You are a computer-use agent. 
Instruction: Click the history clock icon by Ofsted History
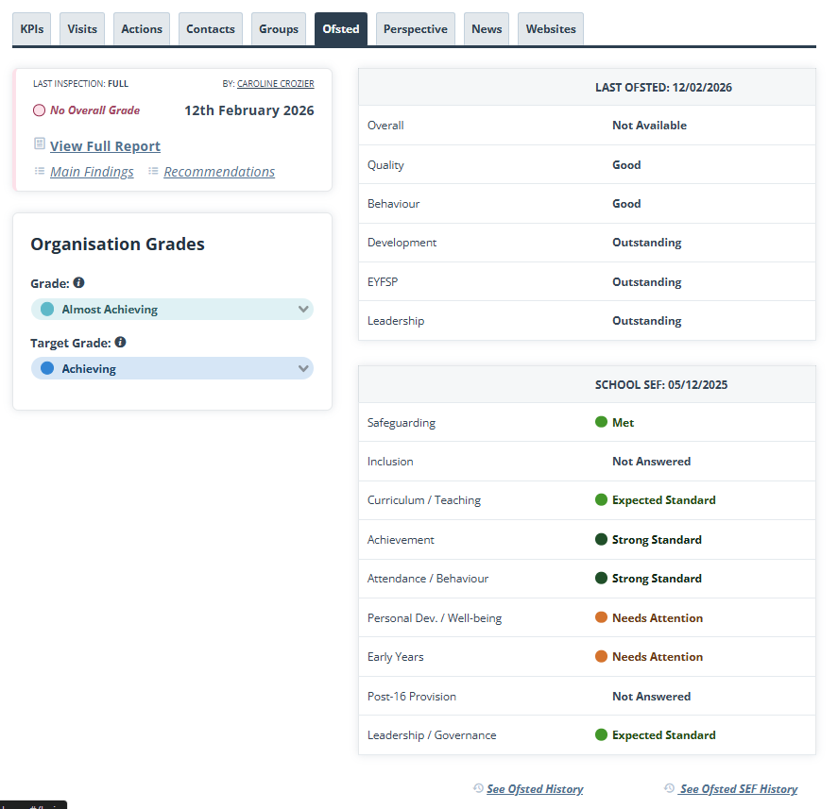(x=478, y=788)
